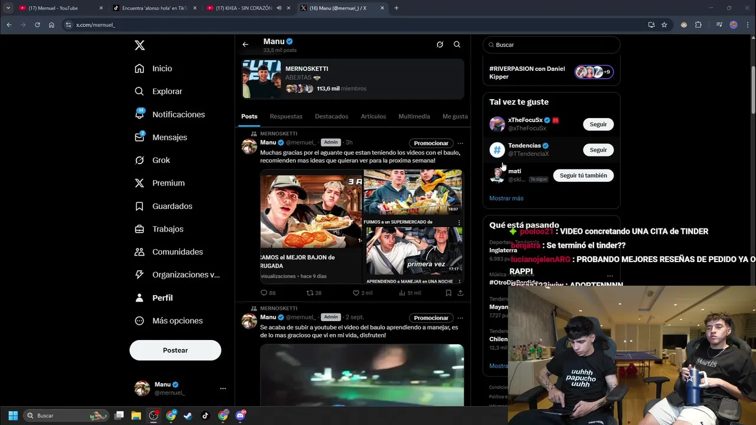
Task: Click back arrow in profile header
Action: pyautogui.click(x=245, y=44)
